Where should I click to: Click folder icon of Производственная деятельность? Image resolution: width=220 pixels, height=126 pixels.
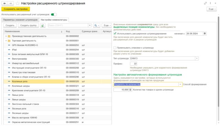point(9,36)
